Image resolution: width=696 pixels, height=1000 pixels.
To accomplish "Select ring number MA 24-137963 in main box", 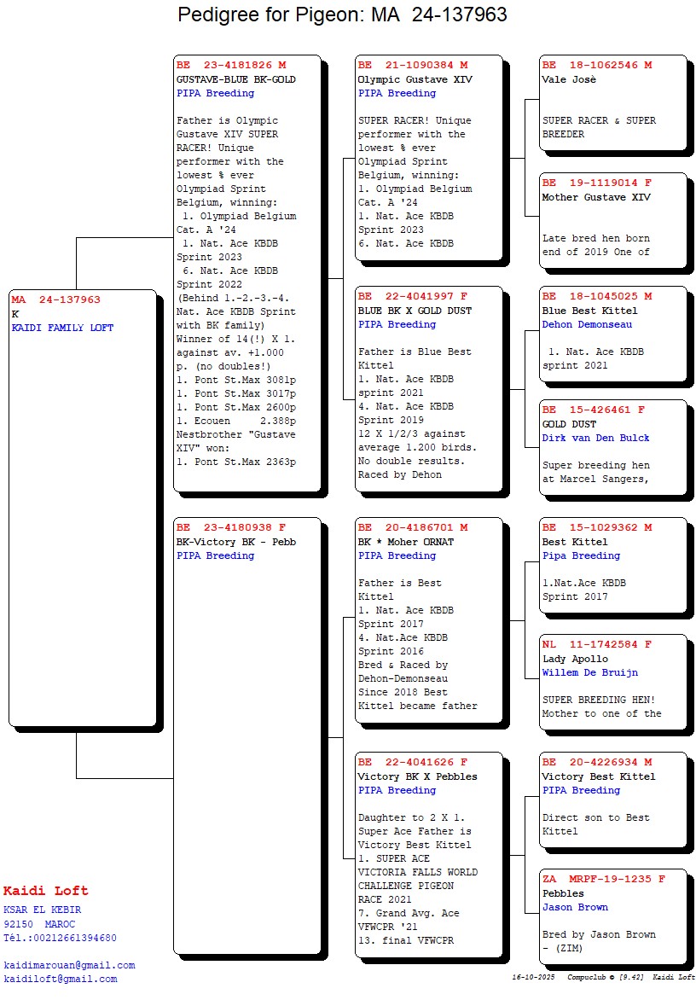I will pyautogui.click(x=56, y=299).
